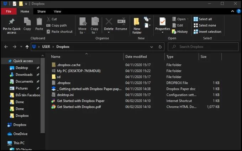Go forward with the right arrow
The width and height of the screenshot is (242, 151).
14,47
